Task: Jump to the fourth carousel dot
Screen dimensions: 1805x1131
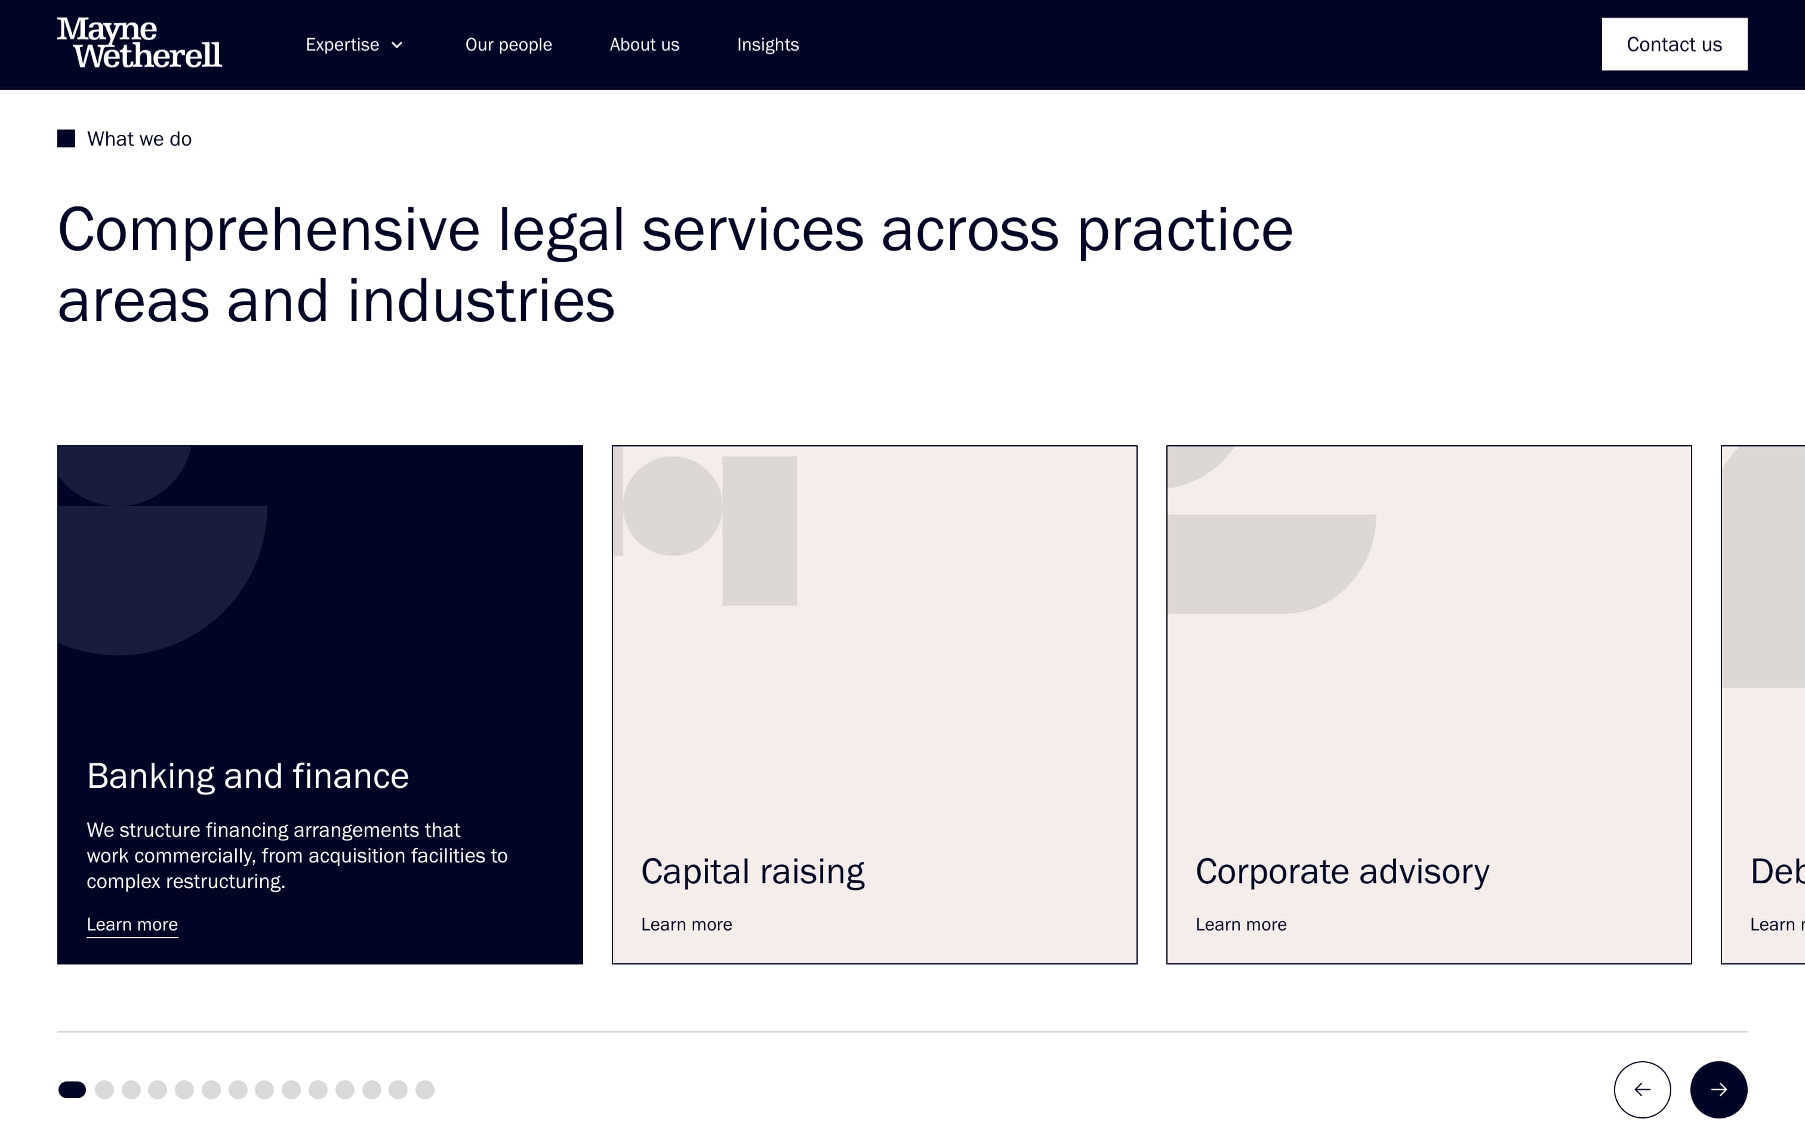Action: (x=158, y=1090)
